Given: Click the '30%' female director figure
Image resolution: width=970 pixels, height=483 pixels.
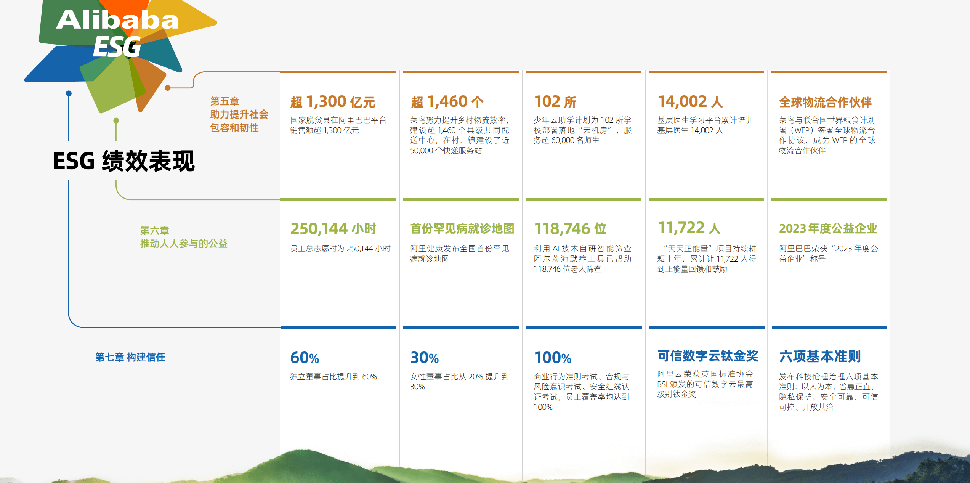Looking at the screenshot, I should pos(425,358).
